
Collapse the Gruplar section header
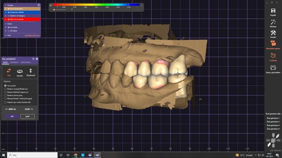5,5
